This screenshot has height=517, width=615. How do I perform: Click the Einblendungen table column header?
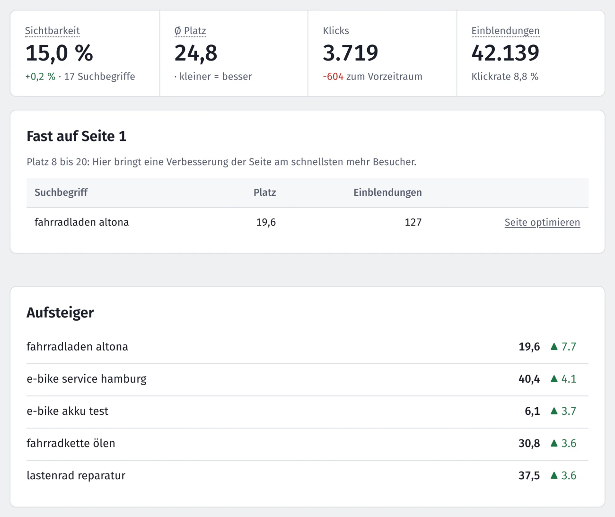(387, 193)
